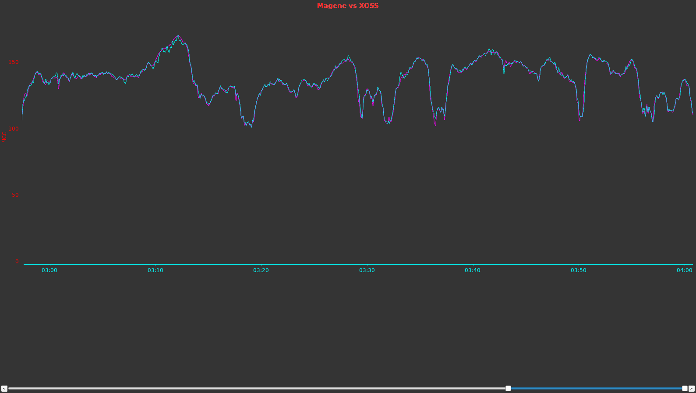Click the 04:00 time axis label

[x=684, y=270]
